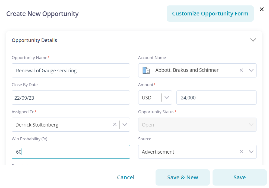Image resolution: width=269 pixels, height=188 pixels.
Task: Click Customize Opportunity Form button
Action: click(x=210, y=14)
